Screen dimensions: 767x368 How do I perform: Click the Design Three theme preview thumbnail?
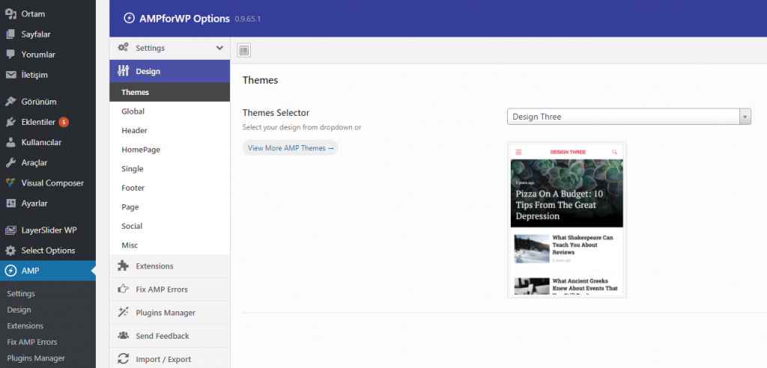click(x=567, y=220)
